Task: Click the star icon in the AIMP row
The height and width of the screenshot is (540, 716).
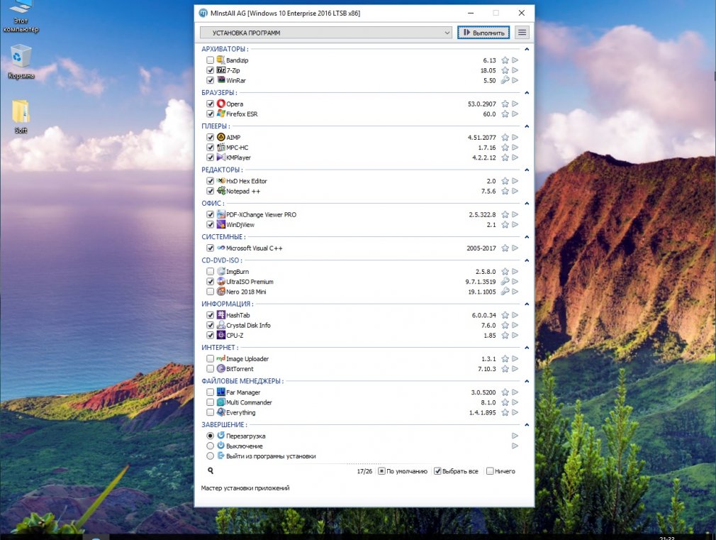Action: pos(505,137)
